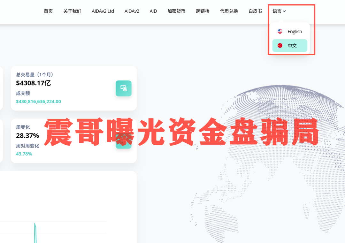
Task: Open the 加密货币 cryptocurrency page
Action: pos(176,11)
